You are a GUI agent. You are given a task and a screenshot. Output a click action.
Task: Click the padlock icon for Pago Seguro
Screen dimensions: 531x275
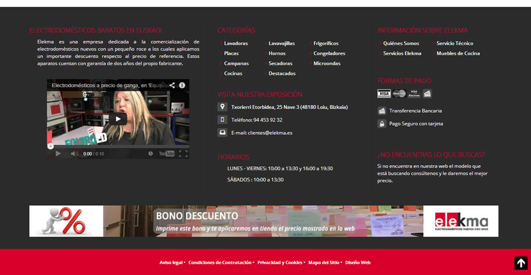[382, 124]
